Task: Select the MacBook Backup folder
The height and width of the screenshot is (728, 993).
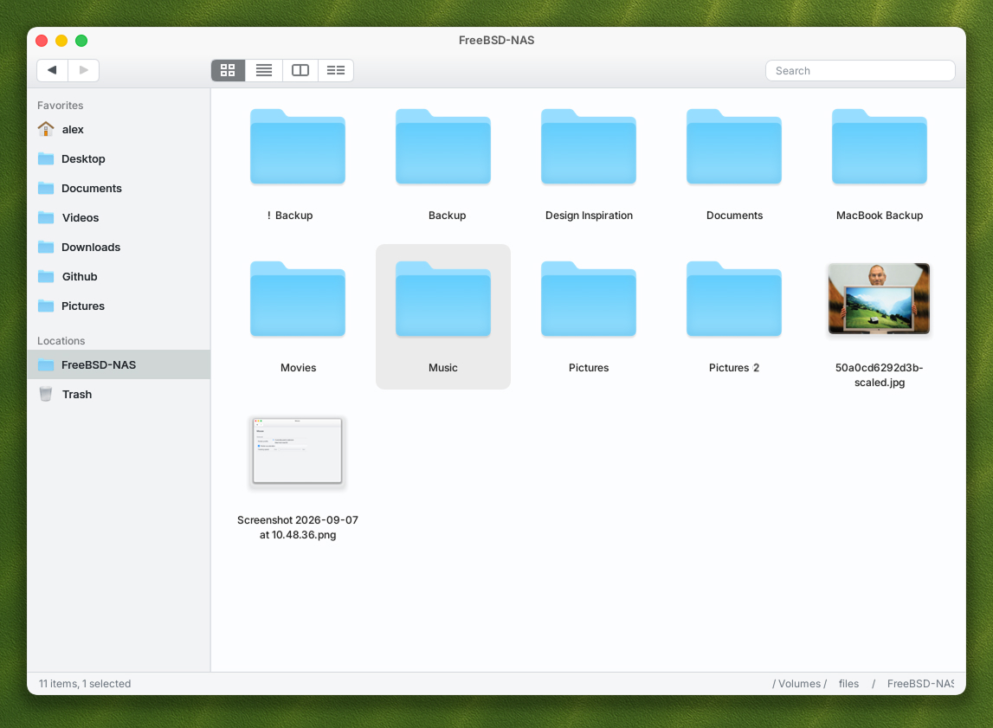Action: click(x=880, y=147)
